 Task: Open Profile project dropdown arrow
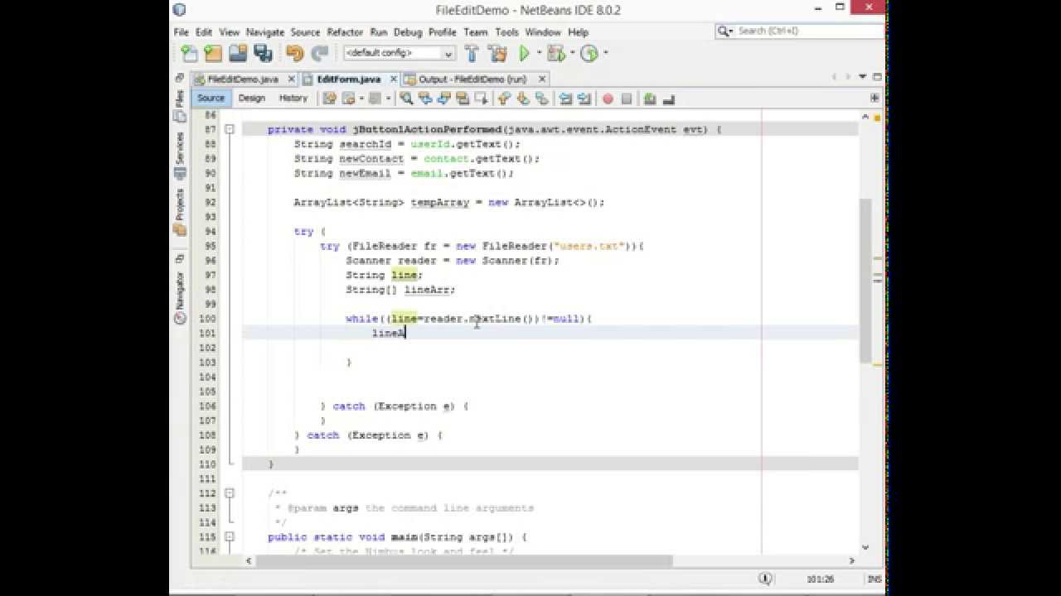tap(605, 53)
